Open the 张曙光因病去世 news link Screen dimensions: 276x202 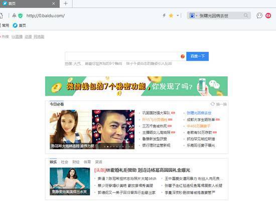[x=199, y=113]
